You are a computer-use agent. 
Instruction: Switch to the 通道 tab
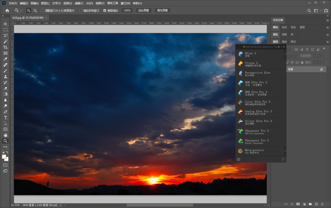(x=284, y=42)
